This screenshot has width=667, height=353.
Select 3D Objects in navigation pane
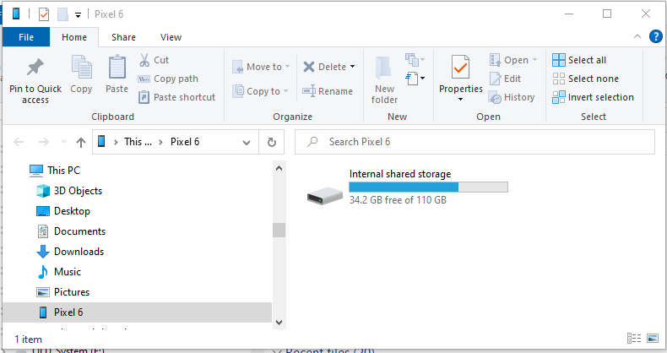coord(69,191)
